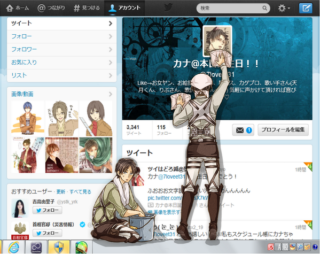Click the red IME tray icon
This screenshot has height=254, width=320.
[270, 248]
